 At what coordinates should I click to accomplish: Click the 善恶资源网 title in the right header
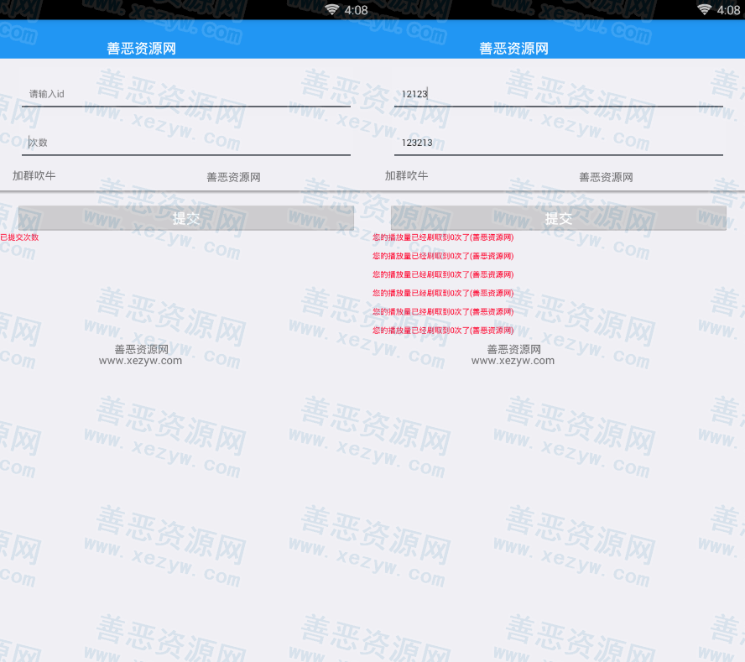click(513, 49)
